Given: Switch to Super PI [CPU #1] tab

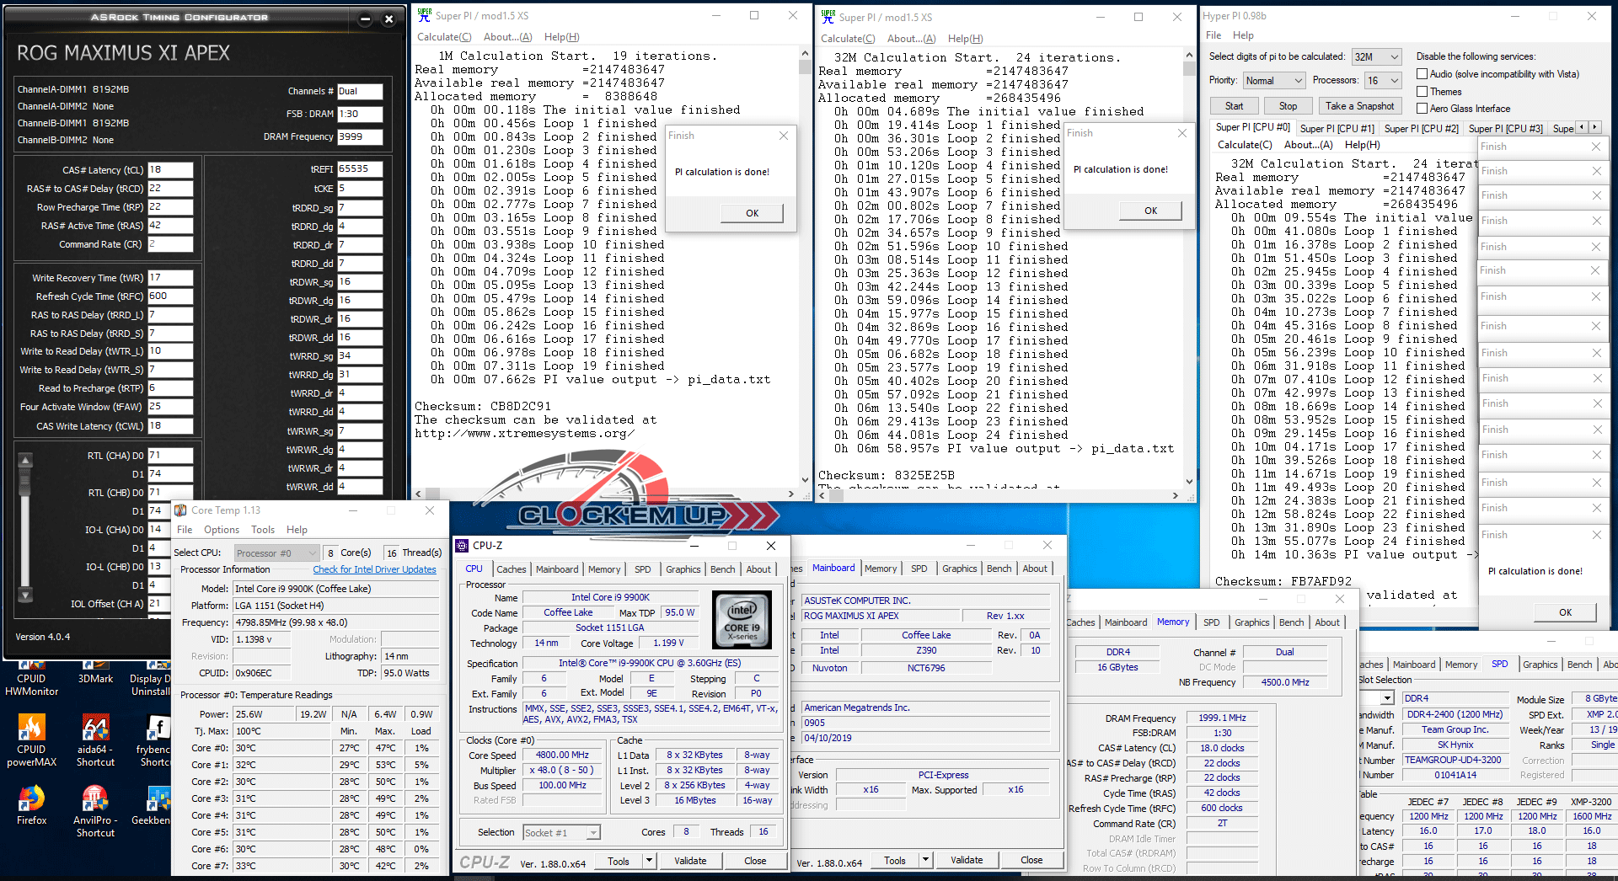Looking at the screenshot, I should [1337, 129].
